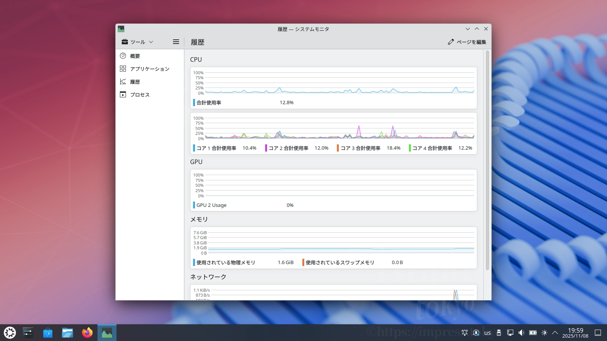Click the ネットワーク section heading
The height and width of the screenshot is (341, 607).
pos(208,277)
